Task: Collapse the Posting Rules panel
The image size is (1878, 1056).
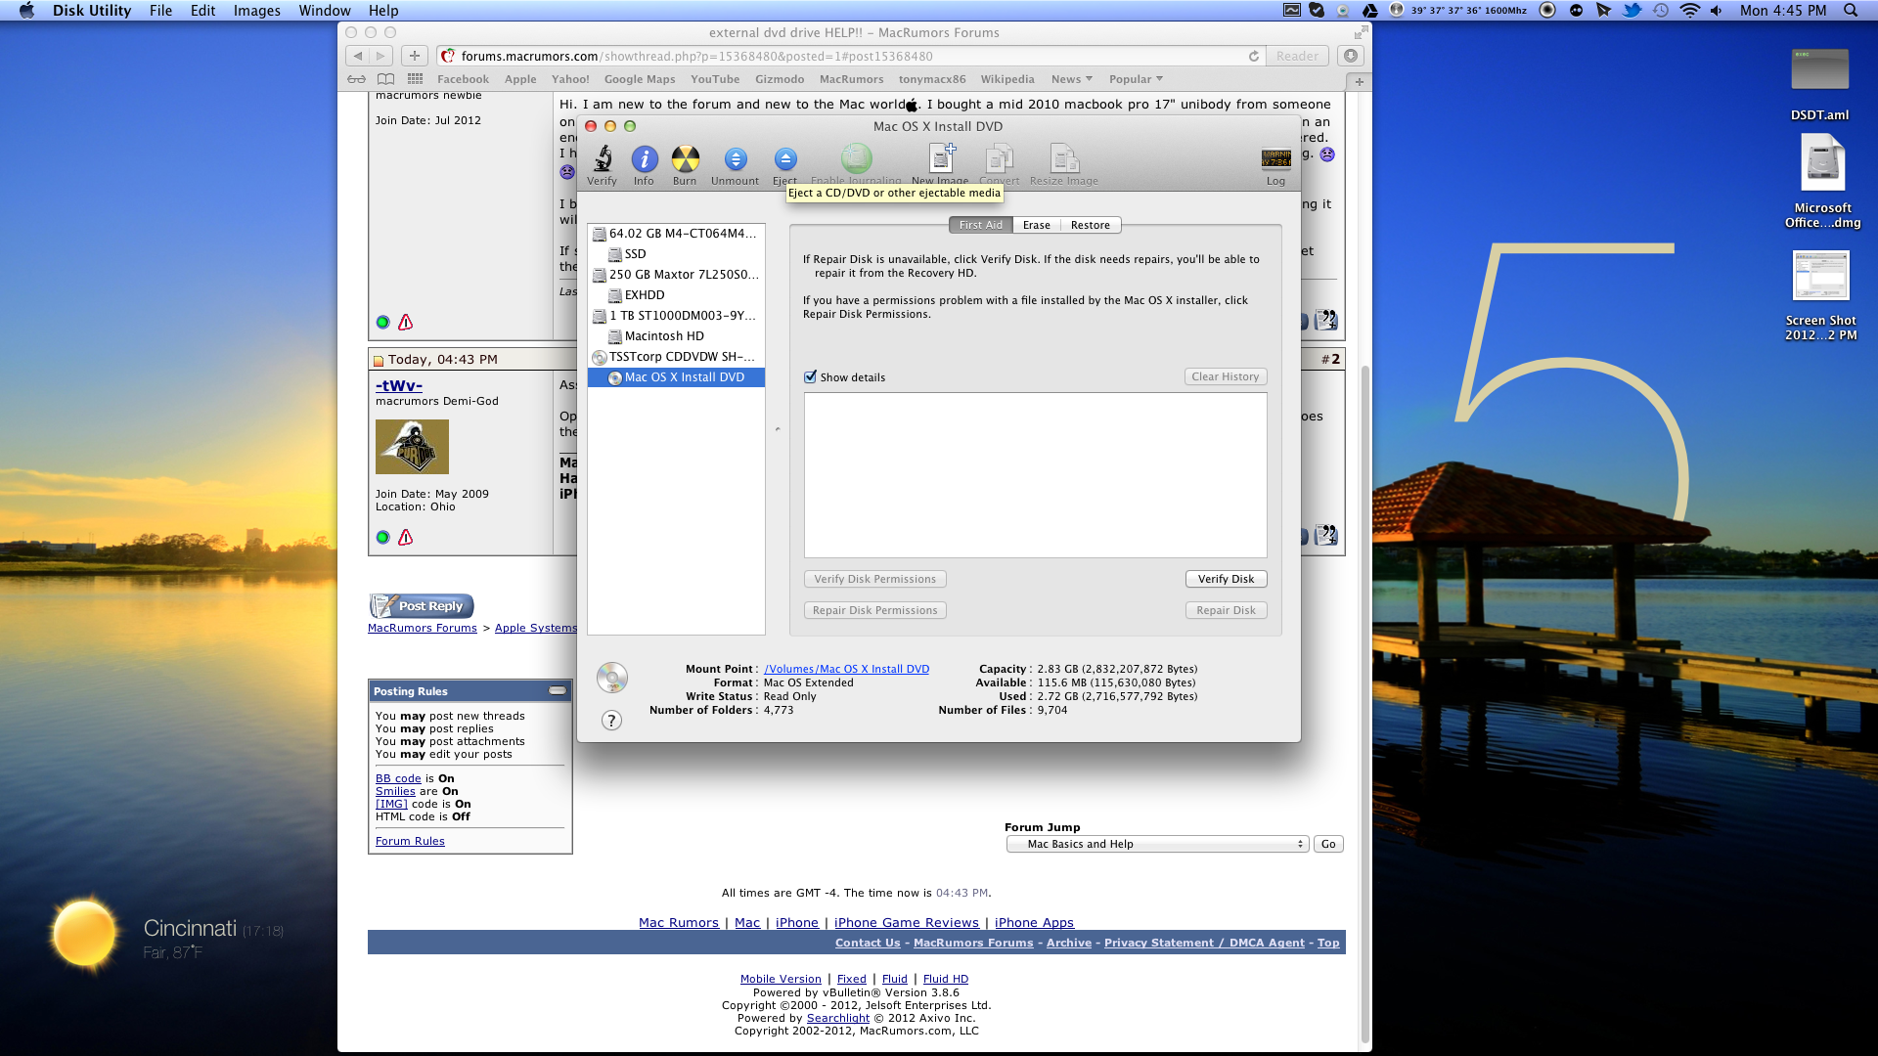Action: [558, 690]
